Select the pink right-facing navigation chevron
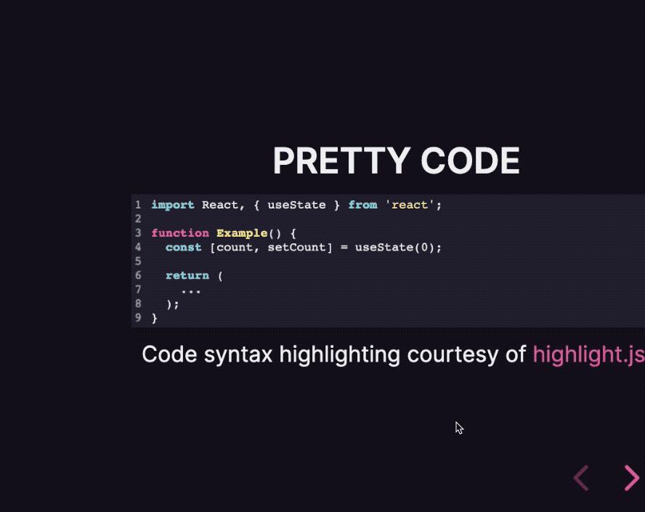This screenshot has height=512, width=645. tap(631, 477)
